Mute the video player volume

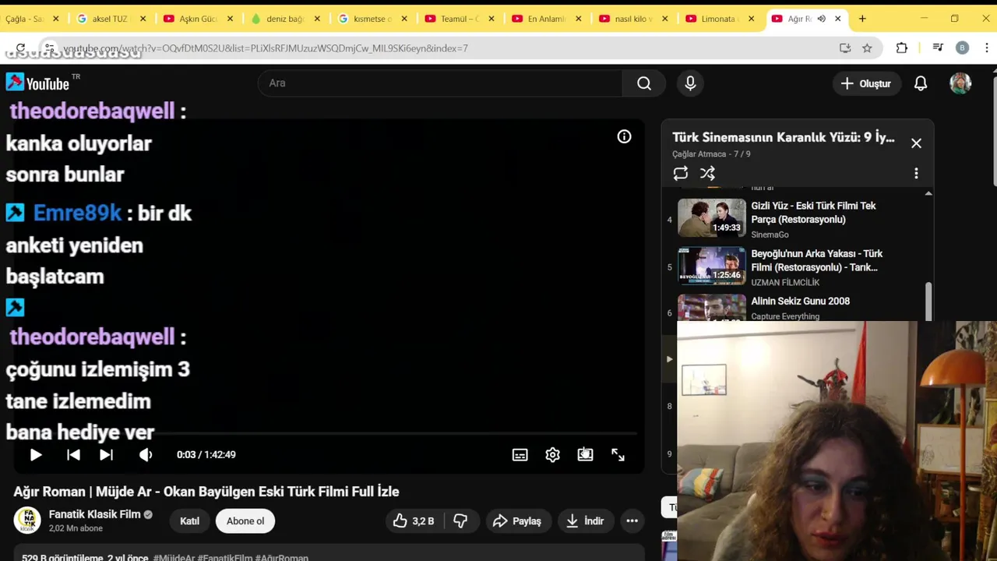tap(146, 455)
